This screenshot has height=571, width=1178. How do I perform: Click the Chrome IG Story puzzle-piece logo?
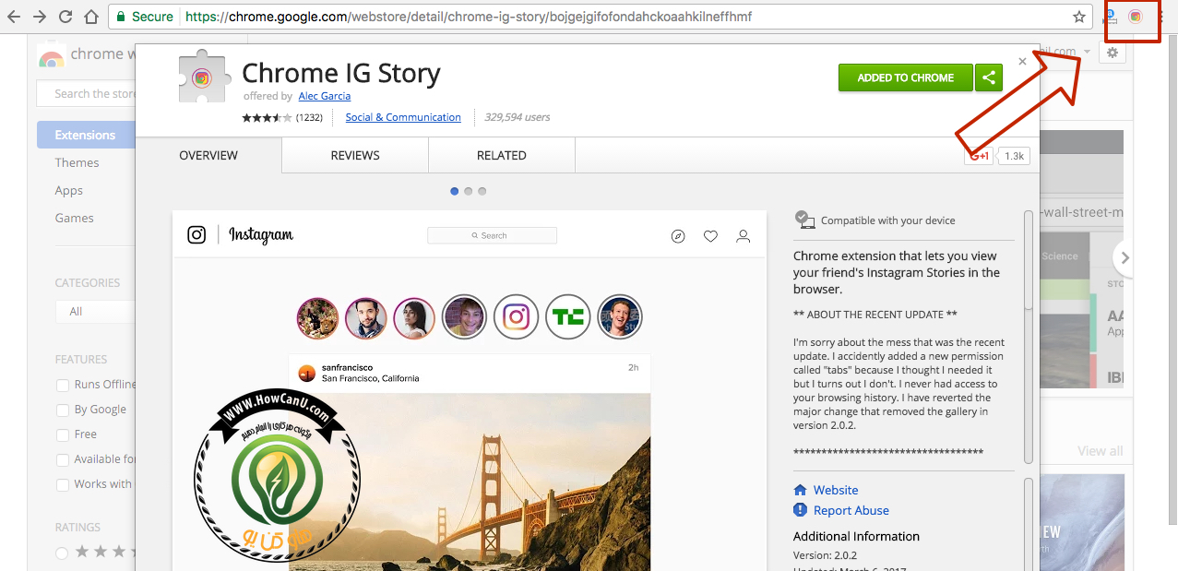tap(204, 76)
